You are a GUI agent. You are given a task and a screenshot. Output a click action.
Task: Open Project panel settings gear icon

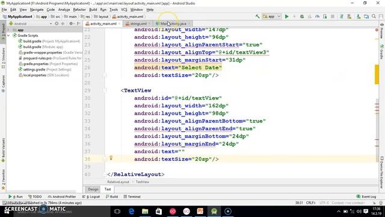pos(71,24)
